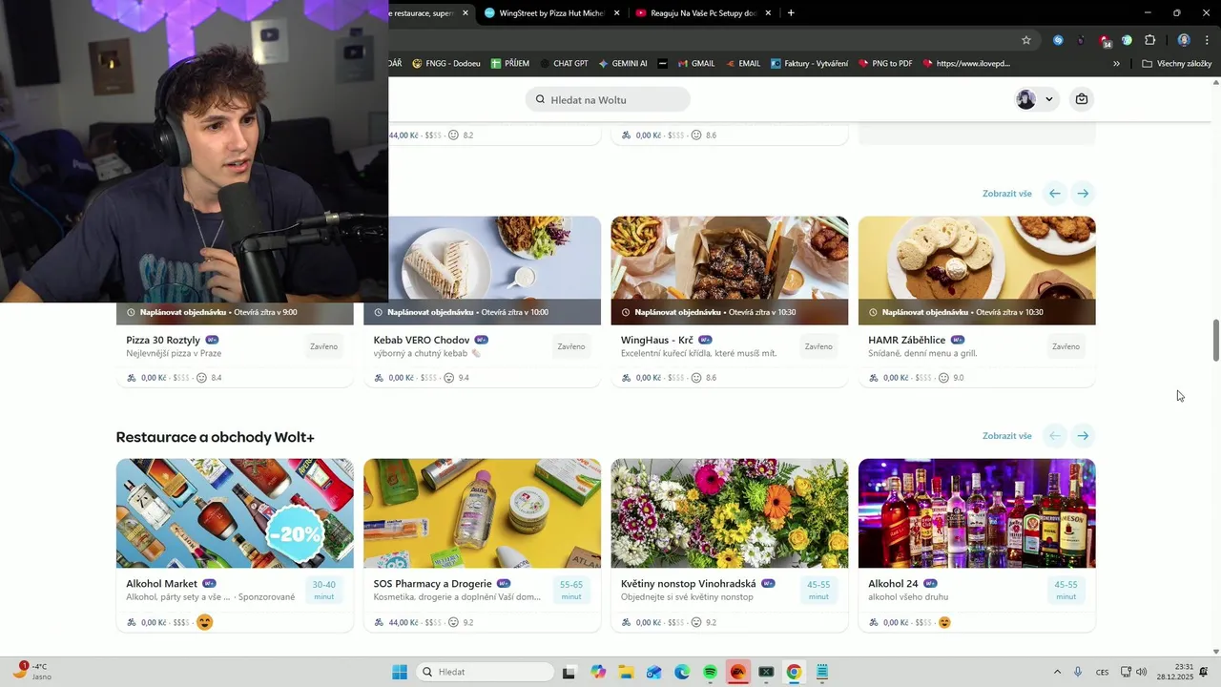Open the CHAT GPT bookmark
The width and height of the screenshot is (1221, 687).
coord(564,64)
